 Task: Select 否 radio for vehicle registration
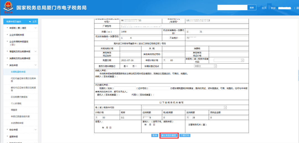tap(136, 66)
